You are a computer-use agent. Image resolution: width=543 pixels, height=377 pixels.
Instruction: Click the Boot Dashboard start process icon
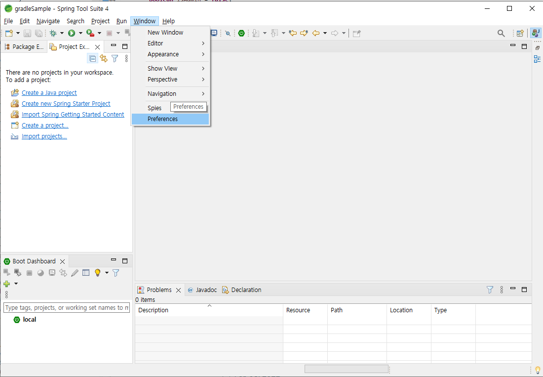click(6, 273)
